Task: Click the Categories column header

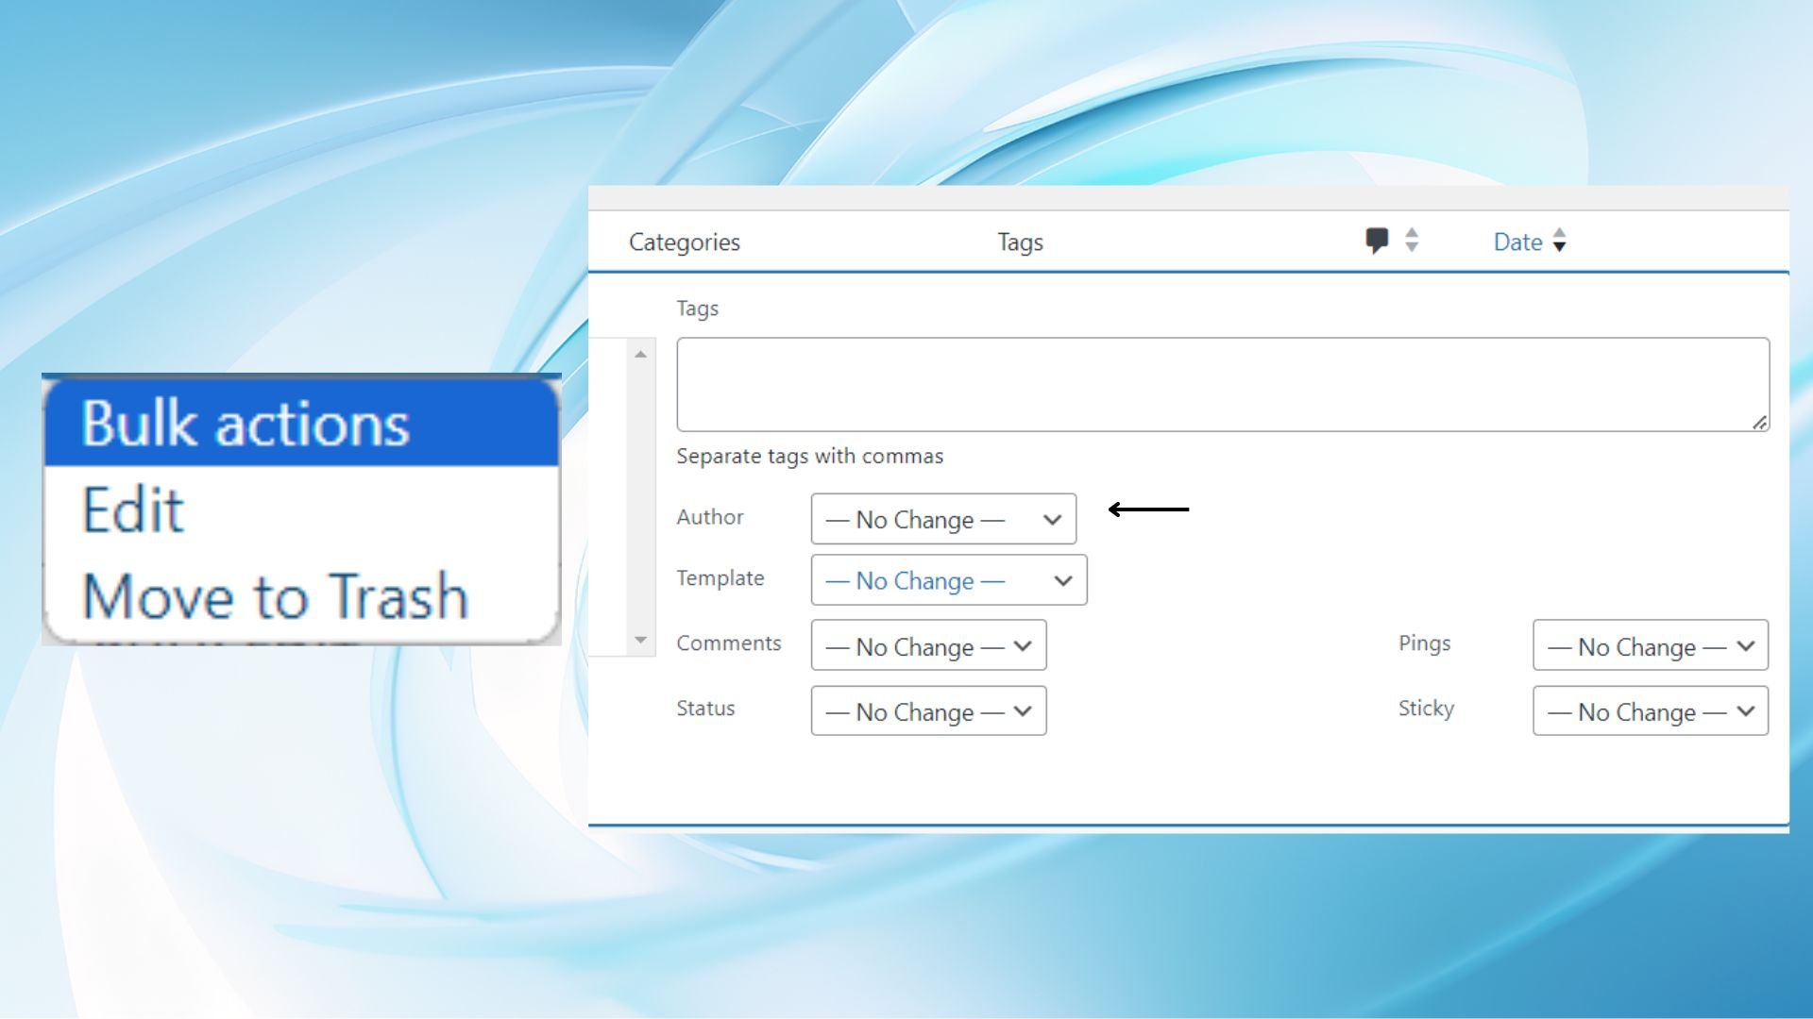Action: tap(684, 242)
